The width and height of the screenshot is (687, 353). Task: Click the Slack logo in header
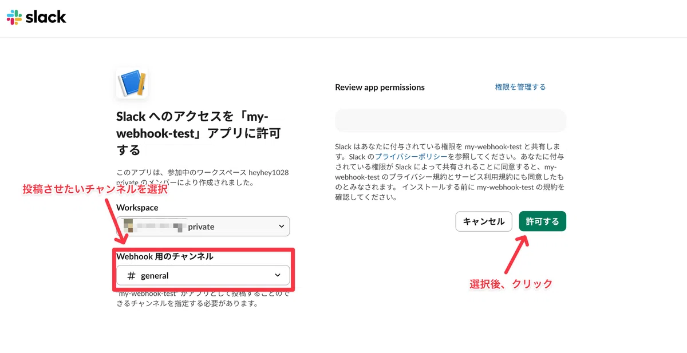coord(37,17)
